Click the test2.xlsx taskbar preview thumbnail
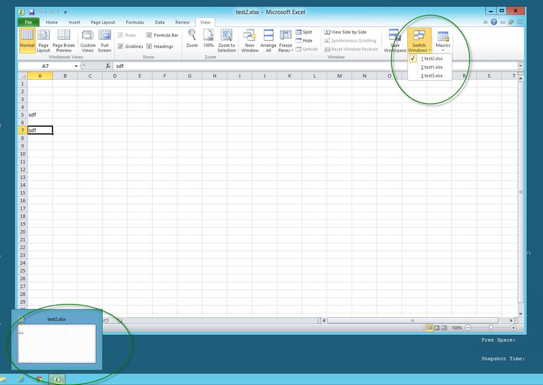Screen dimensions: 543x385 (57, 344)
